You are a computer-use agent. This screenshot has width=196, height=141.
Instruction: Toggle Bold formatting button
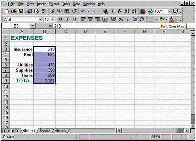point(60,19)
